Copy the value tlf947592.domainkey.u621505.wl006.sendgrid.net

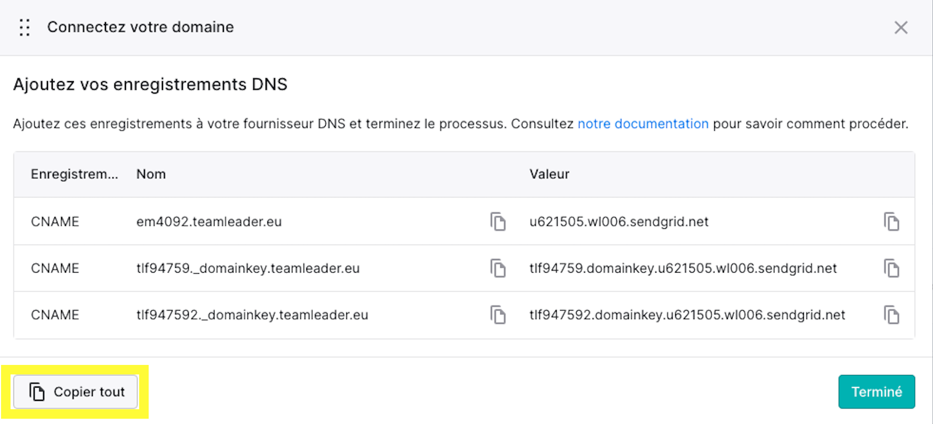[x=891, y=315]
